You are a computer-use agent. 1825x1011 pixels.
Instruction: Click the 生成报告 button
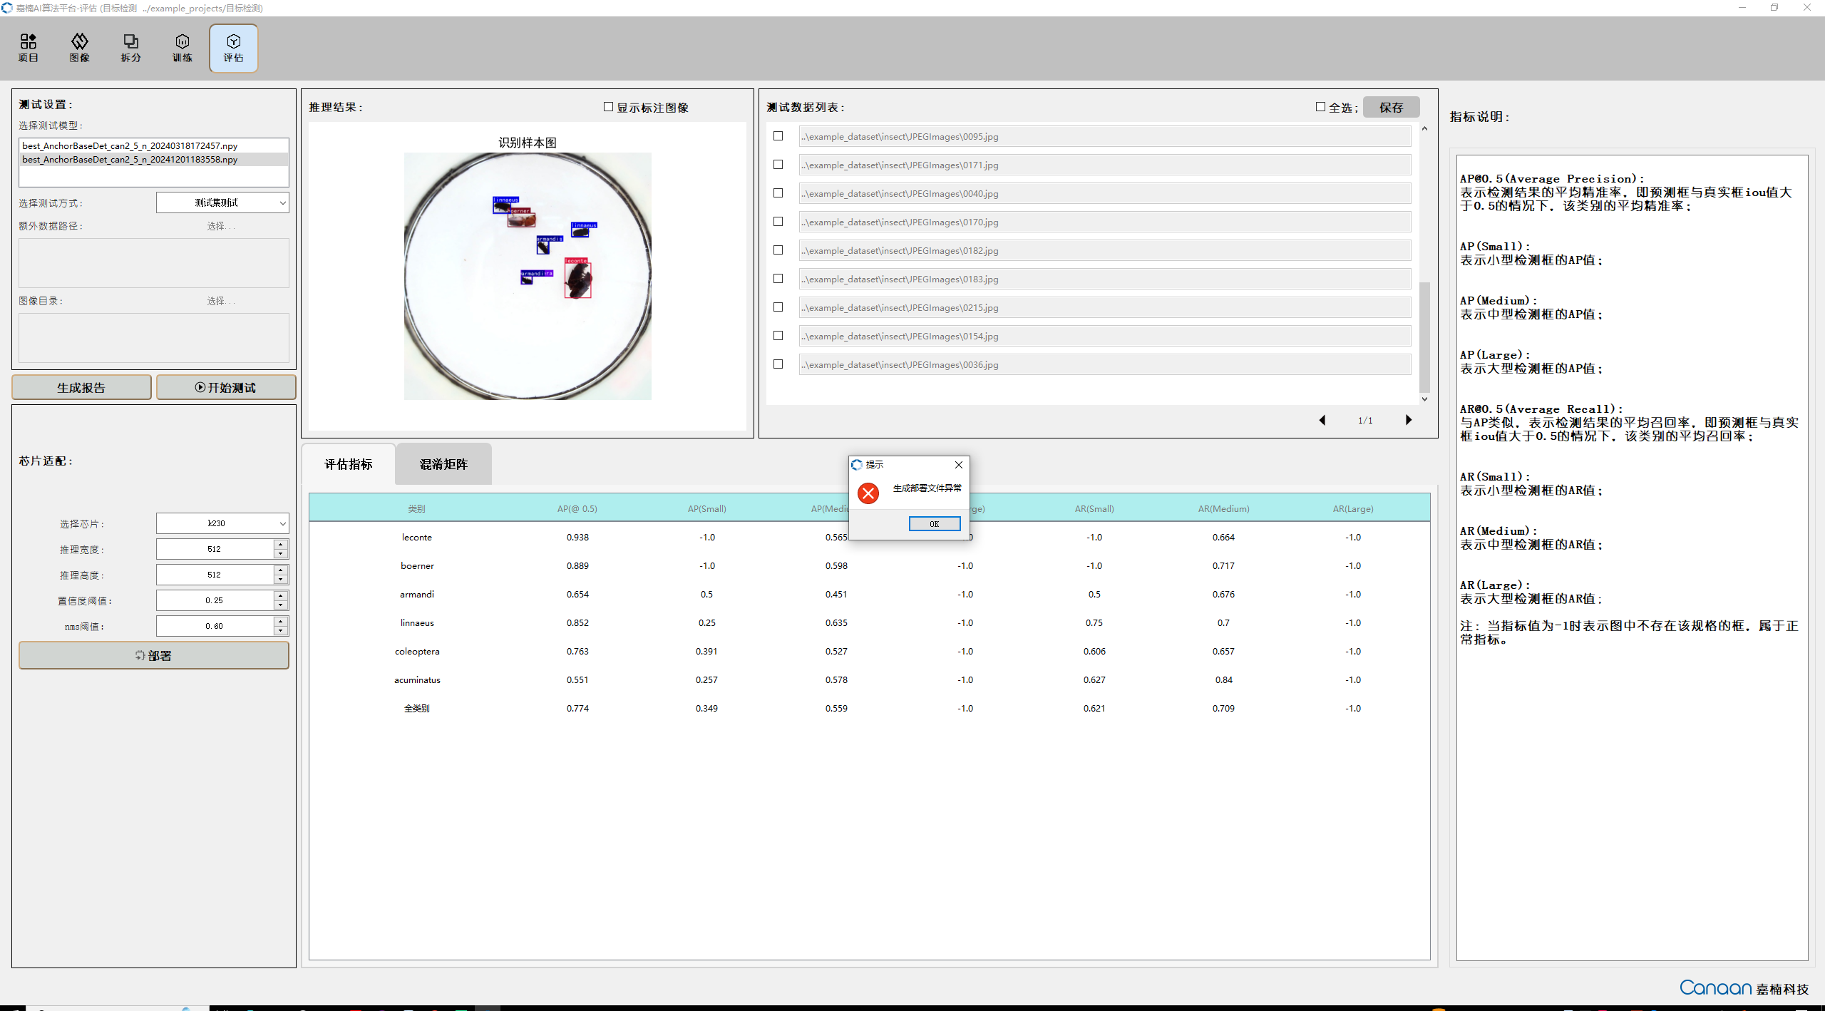pos(81,387)
